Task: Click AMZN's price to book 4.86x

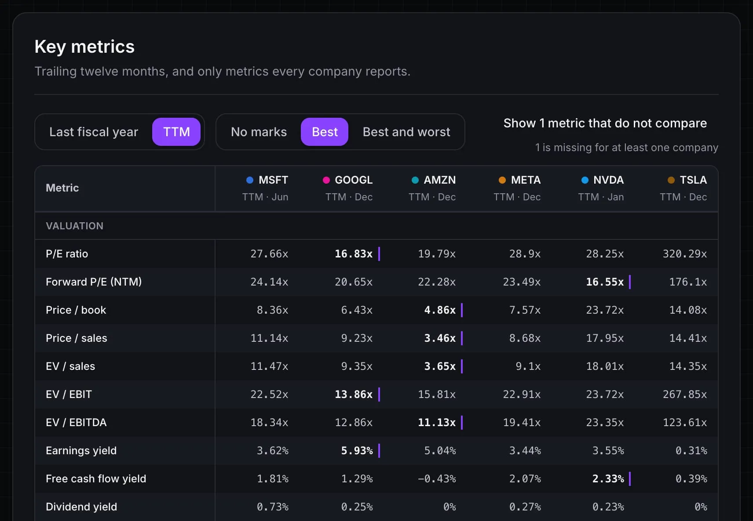Action: tap(440, 310)
